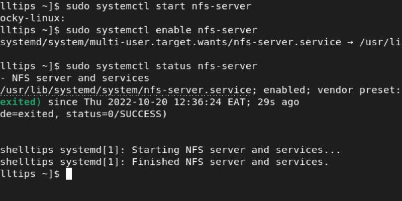Screen dimensions: 402x201
Task: Click the "Starting NFS server and services..." log message
Action: pyautogui.click(x=236, y=150)
